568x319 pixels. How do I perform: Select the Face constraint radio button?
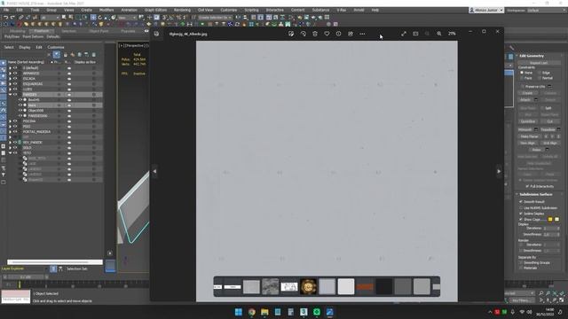[x=522, y=78]
